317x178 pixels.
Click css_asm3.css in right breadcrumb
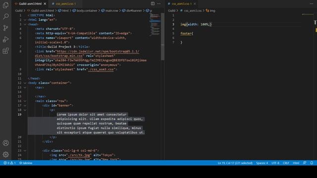coord(191,10)
